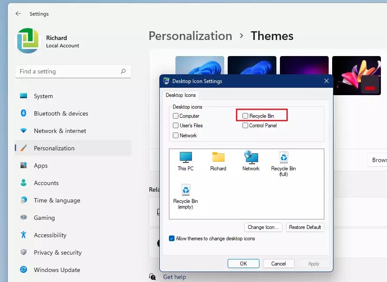Screen dimensions: 387x282
Task: Switch to the Desktop Icons tab
Action: [180, 95]
